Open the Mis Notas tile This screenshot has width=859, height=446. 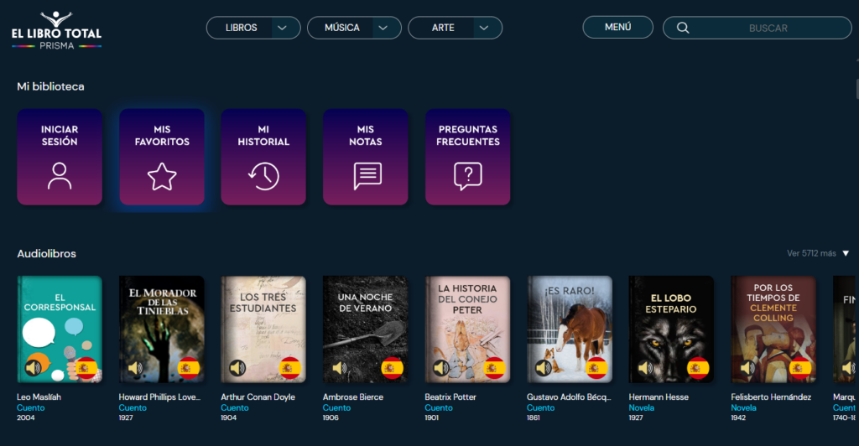click(366, 157)
